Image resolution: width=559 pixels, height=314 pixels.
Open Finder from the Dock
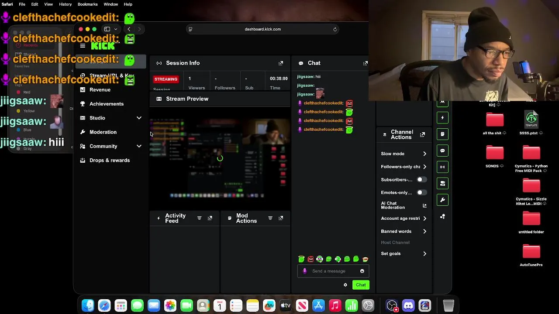click(x=88, y=306)
